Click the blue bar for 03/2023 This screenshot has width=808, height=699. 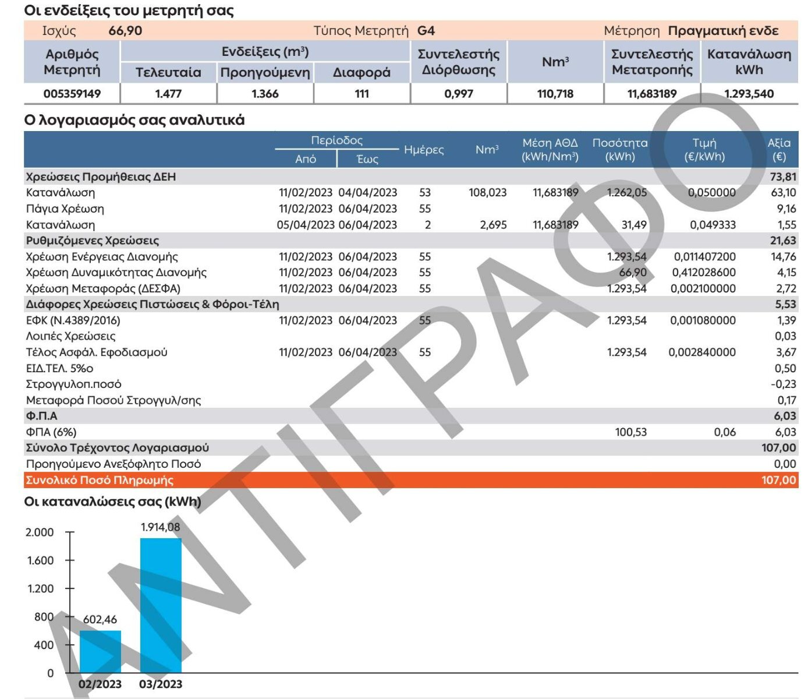click(161, 605)
